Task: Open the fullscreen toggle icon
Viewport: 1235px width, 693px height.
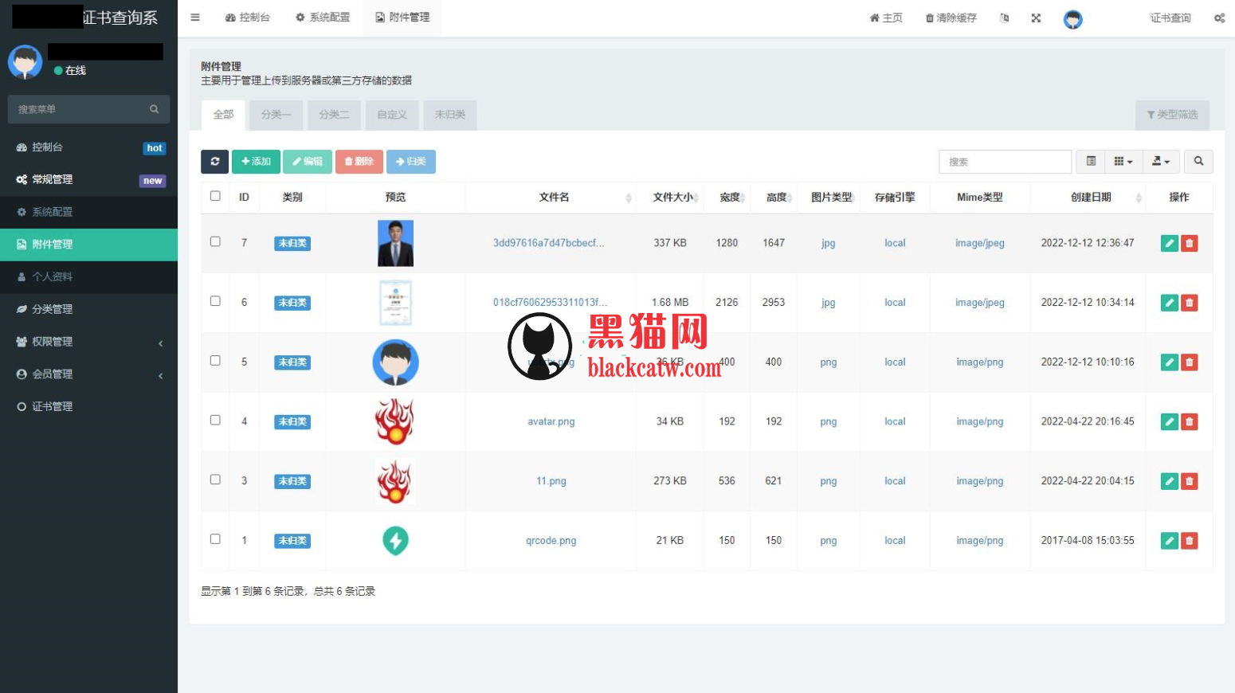Action: coord(1036,18)
